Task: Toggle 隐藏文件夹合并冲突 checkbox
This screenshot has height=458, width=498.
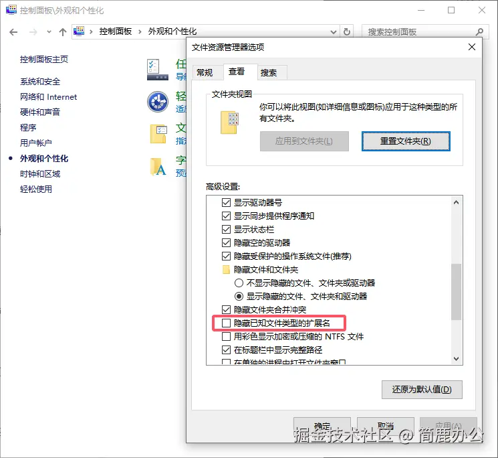Action: coord(226,309)
